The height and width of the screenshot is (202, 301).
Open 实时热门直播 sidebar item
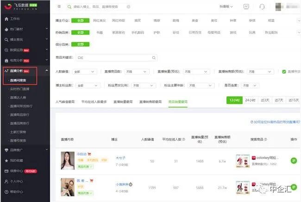point(19,89)
